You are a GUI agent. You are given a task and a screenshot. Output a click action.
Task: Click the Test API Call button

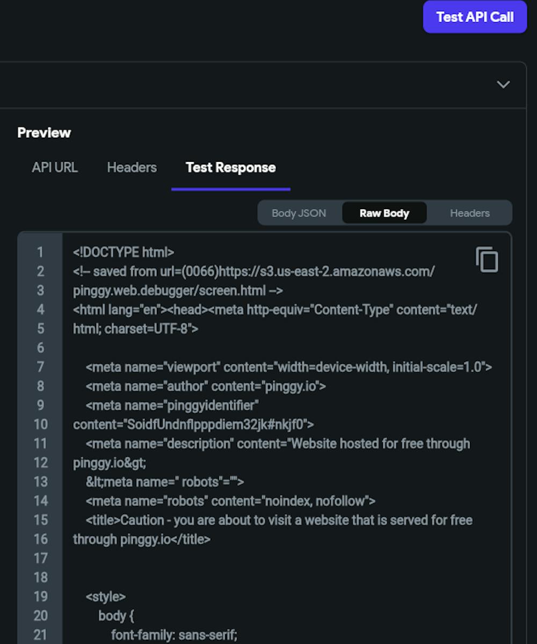(x=475, y=17)
